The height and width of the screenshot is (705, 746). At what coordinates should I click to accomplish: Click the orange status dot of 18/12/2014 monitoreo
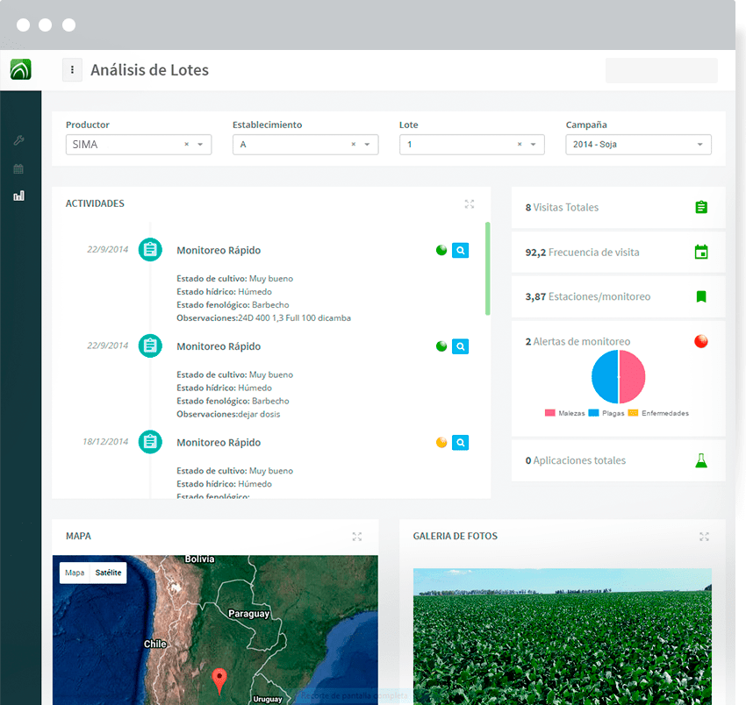[x=441, y=442]
